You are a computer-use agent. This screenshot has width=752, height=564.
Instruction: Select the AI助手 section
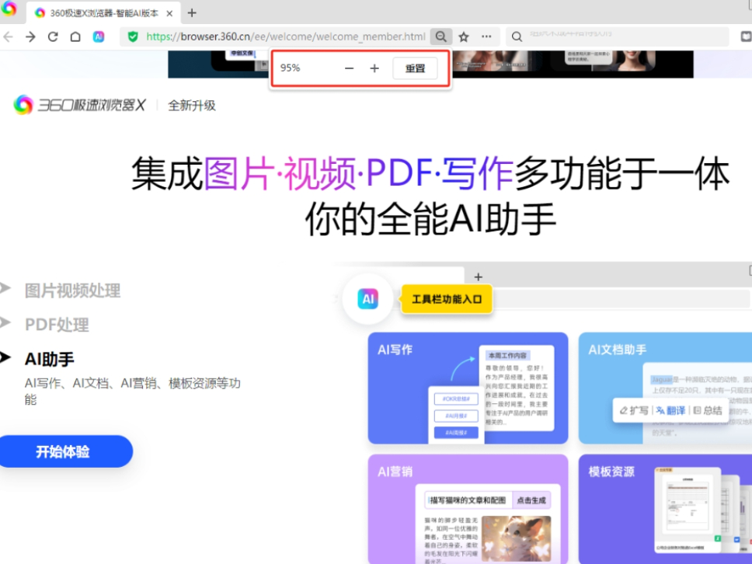[x=50, y=359]
